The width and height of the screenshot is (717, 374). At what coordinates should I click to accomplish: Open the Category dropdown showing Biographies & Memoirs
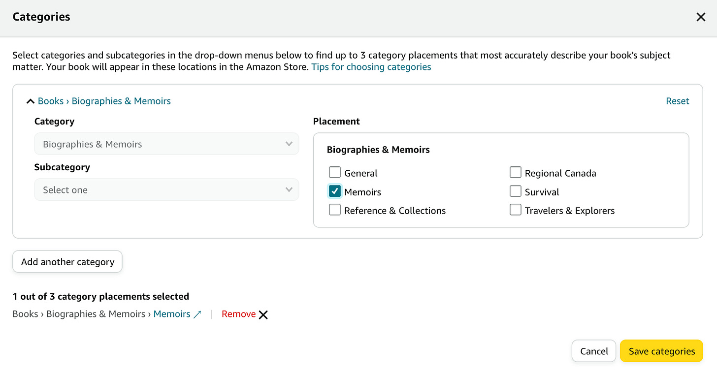point(166,144)
